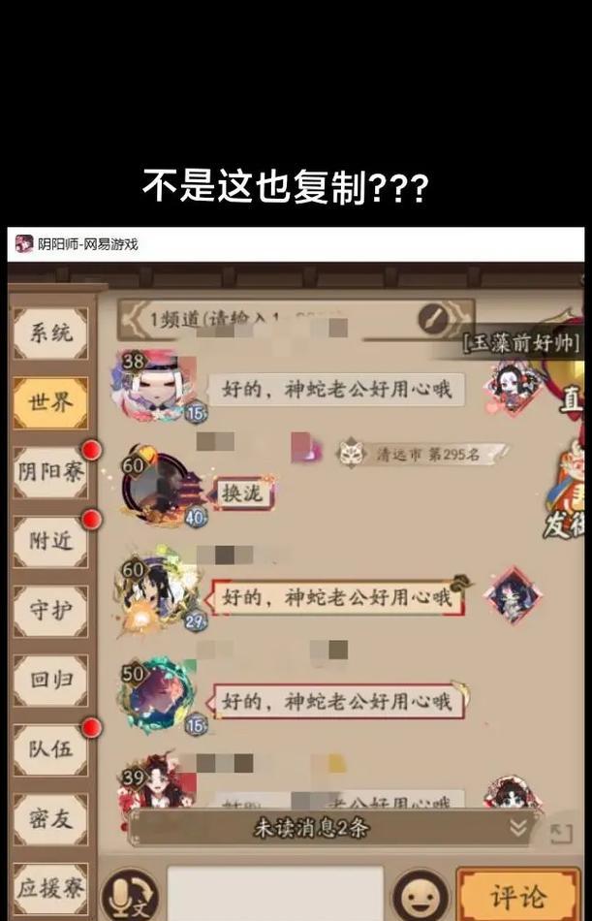This screenshot has width=592, height=921.
Task: Open level 50 player's avatar
Action: click(x=159, y=697)
